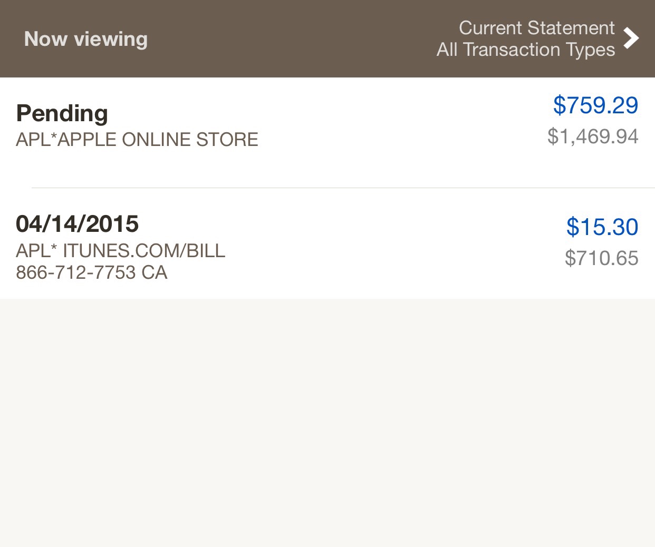Image resolution: width=655 pixels, height=547 pixels.
Task: Open the Pending transaction heading
Action: pyautogui.click(x=62, y=113)
